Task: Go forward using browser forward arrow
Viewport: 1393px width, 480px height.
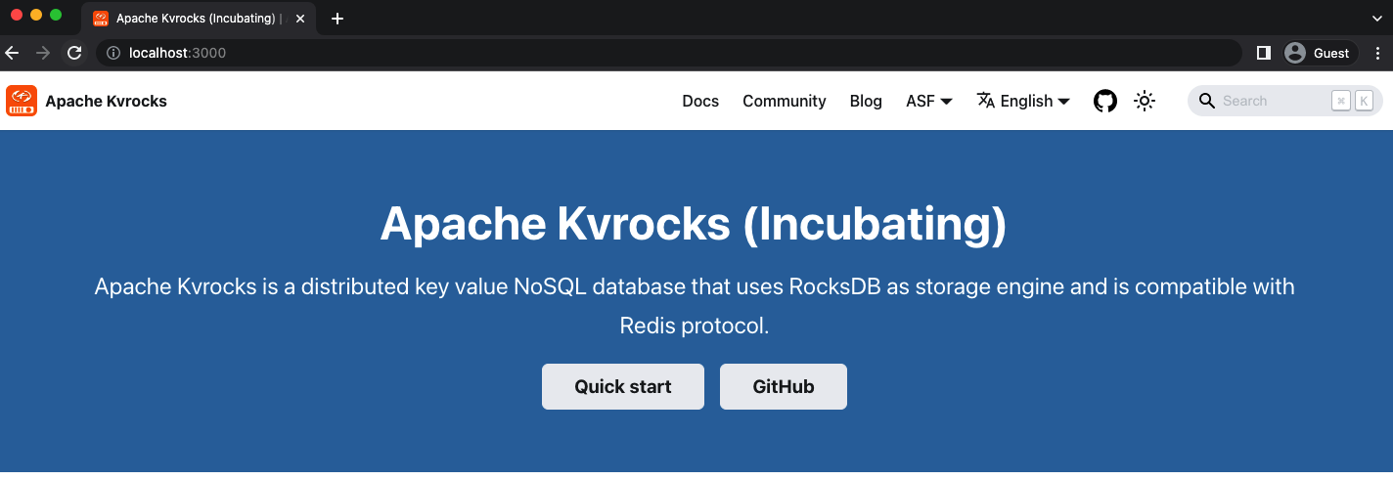Action: 43,53
